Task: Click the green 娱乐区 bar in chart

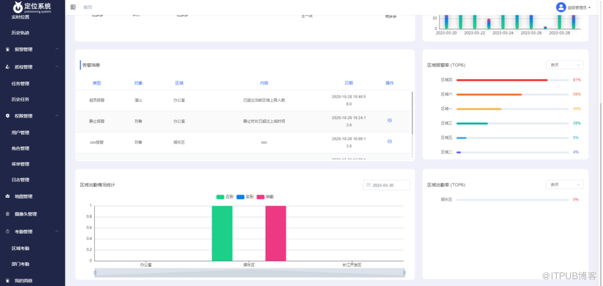Action: [222, 233]
